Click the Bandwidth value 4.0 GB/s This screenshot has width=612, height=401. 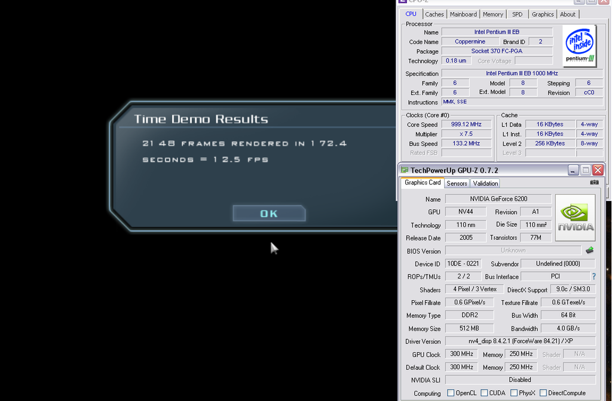click(568, 328)
